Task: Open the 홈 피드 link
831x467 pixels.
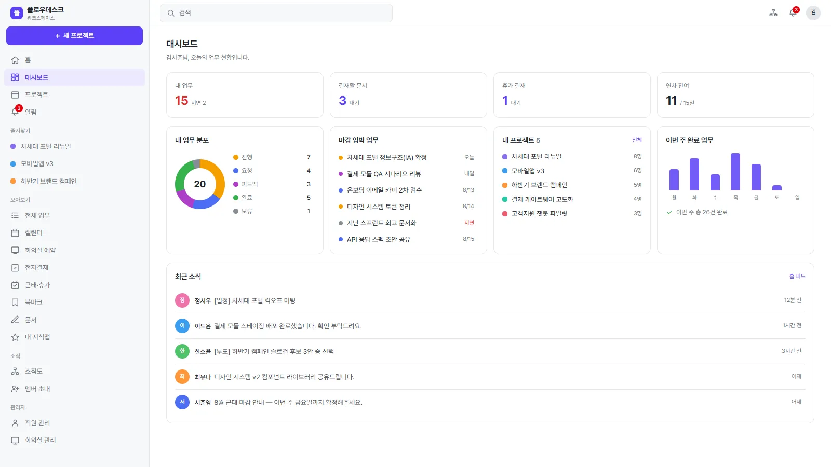Action: pos(797,276)
